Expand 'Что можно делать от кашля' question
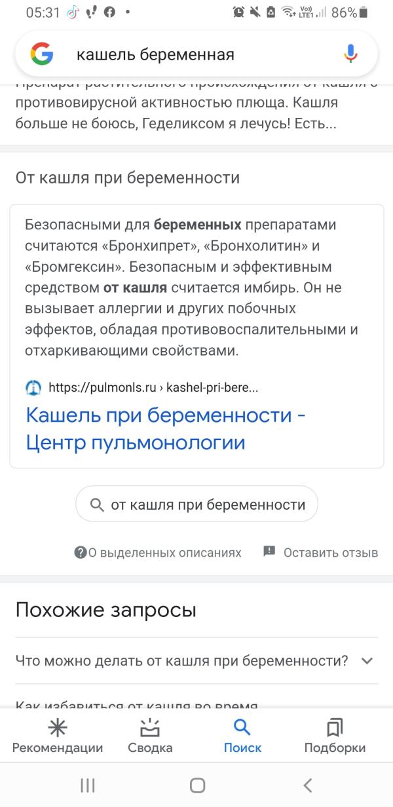Viewport: 393px width, 807px height. tap(196, 660)
